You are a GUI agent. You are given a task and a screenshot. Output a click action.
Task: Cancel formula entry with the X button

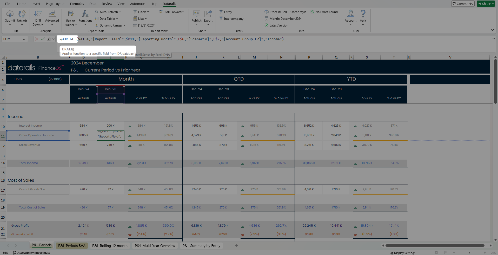[x=37, y=39]
